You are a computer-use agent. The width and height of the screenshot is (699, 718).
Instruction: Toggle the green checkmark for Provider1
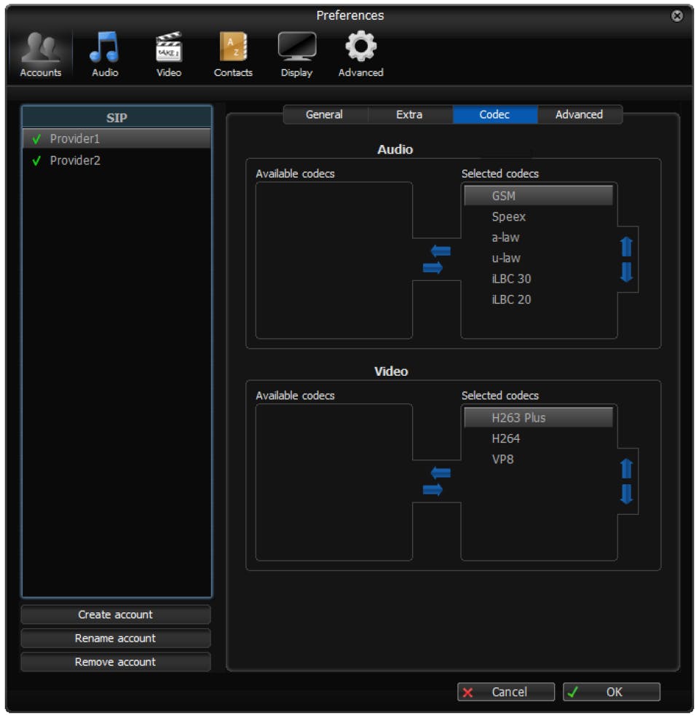coord(36,139)
